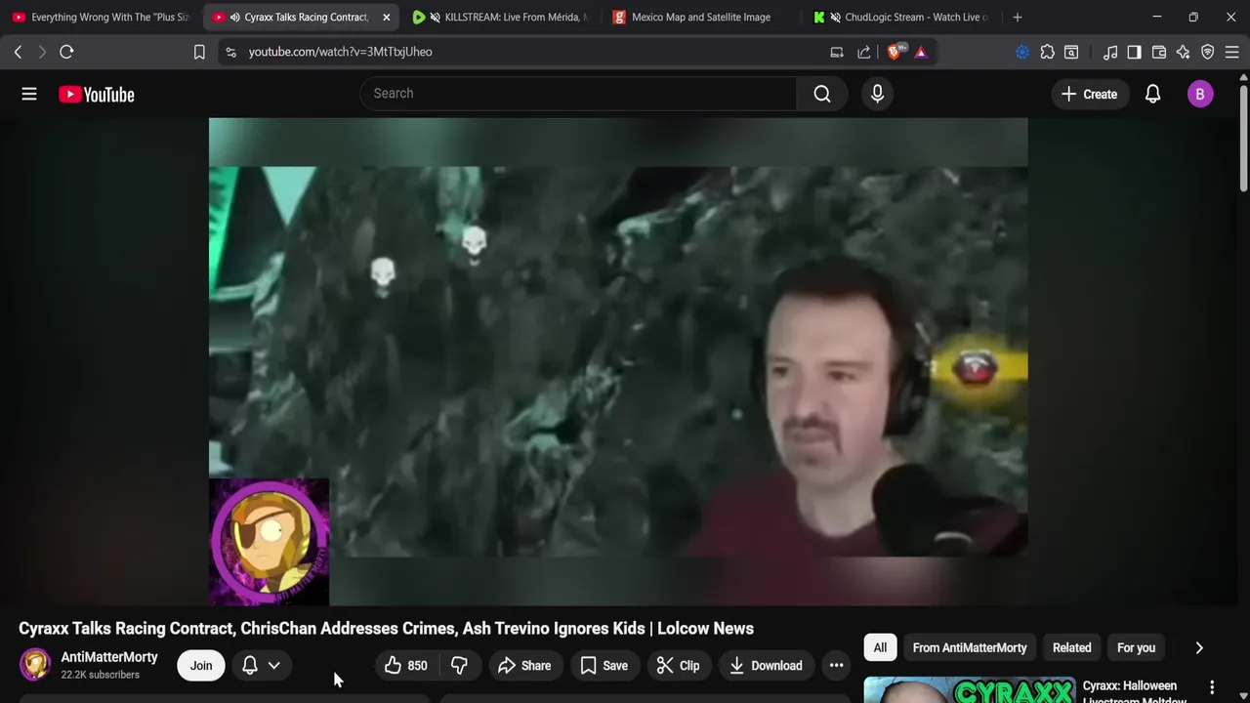Switch to Everything Wrong With Plus Size tab
The width and height of the screenshot is (1250, 703).
pyautogui.click(x=100, y=18)
